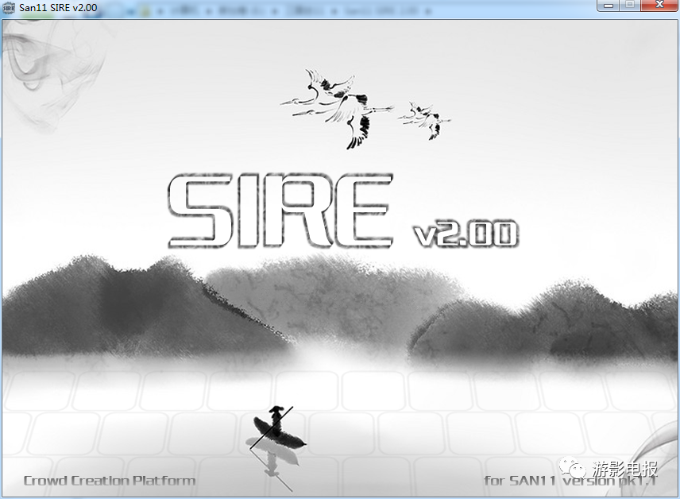
Task: Close the San11 SIRE v2.00 window
Action: pos(659,6)
